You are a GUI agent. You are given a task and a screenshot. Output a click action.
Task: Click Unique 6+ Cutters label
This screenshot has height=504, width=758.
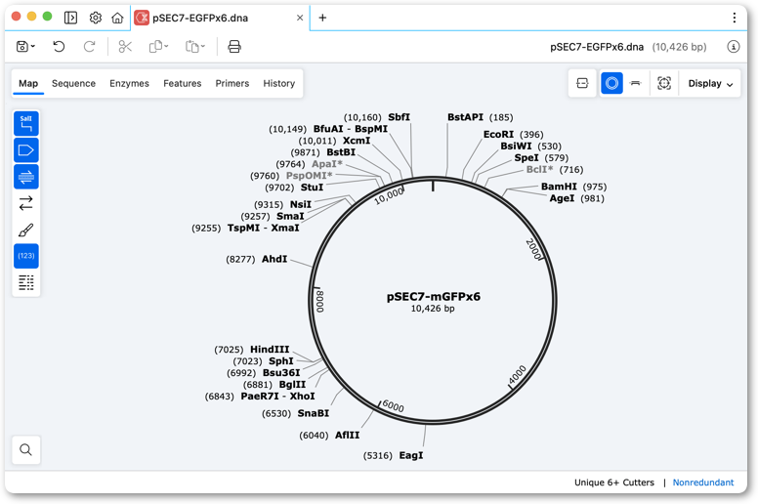(614, 483)
